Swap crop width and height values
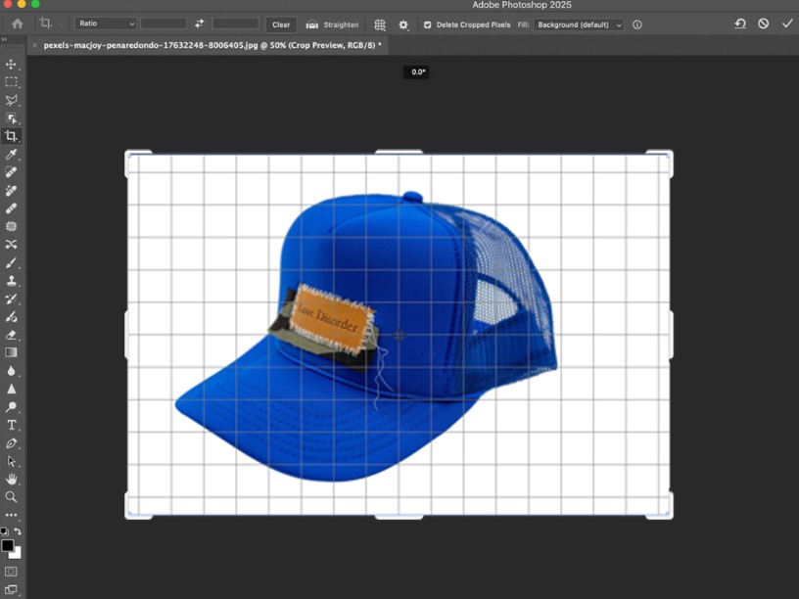Viewport: 799px width, 599px height. point(200,23)
